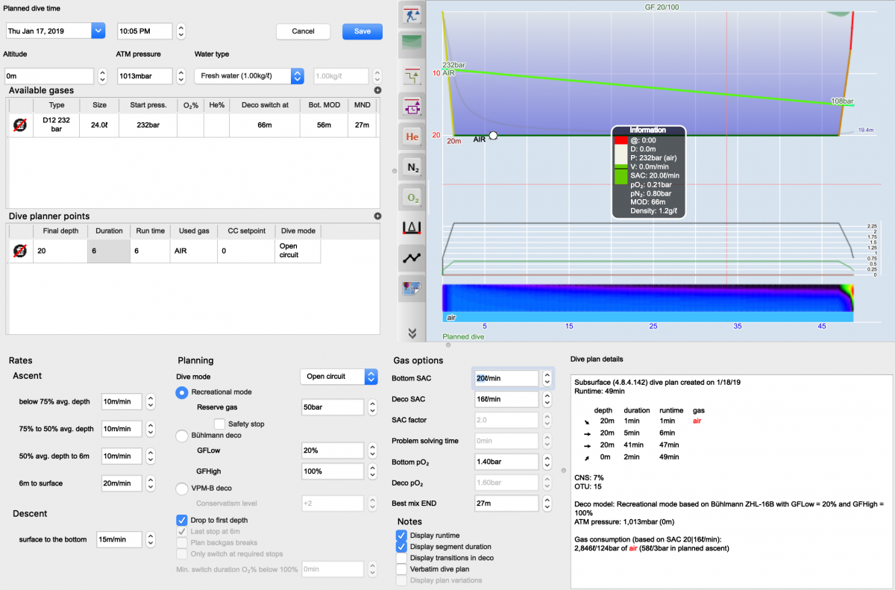The width and height of the screenshot is (895, 590).
Task: Save the dive plan
Action: coord(362,31)
